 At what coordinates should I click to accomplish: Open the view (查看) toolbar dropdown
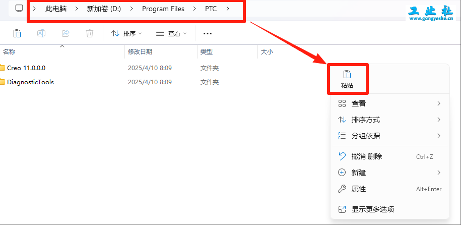pos(171,34)
